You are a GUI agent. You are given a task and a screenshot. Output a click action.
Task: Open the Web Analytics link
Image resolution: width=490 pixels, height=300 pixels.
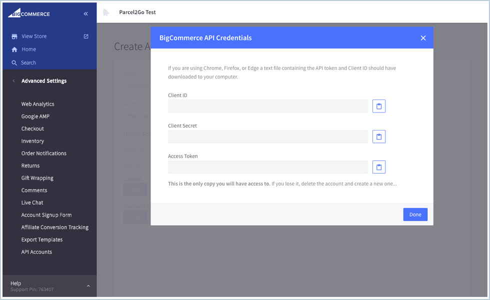tap(39, 103)
